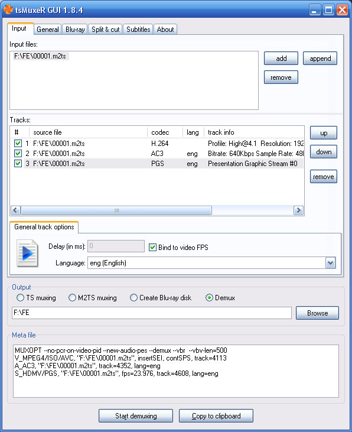Image resolution: width=352 pixels, height=432 pixels.
Task: Click the append button
Action: click(320, 59)
